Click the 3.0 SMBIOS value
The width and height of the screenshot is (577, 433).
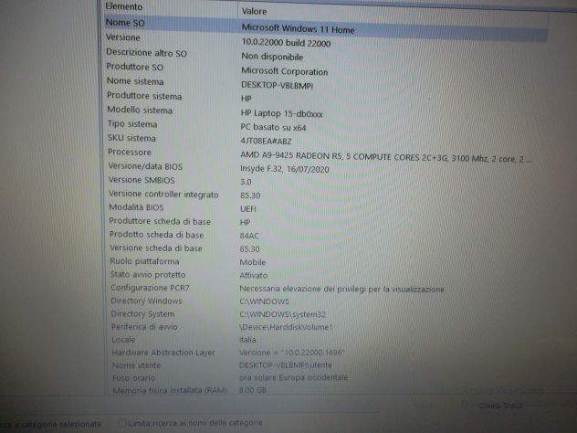click(246, 182)
